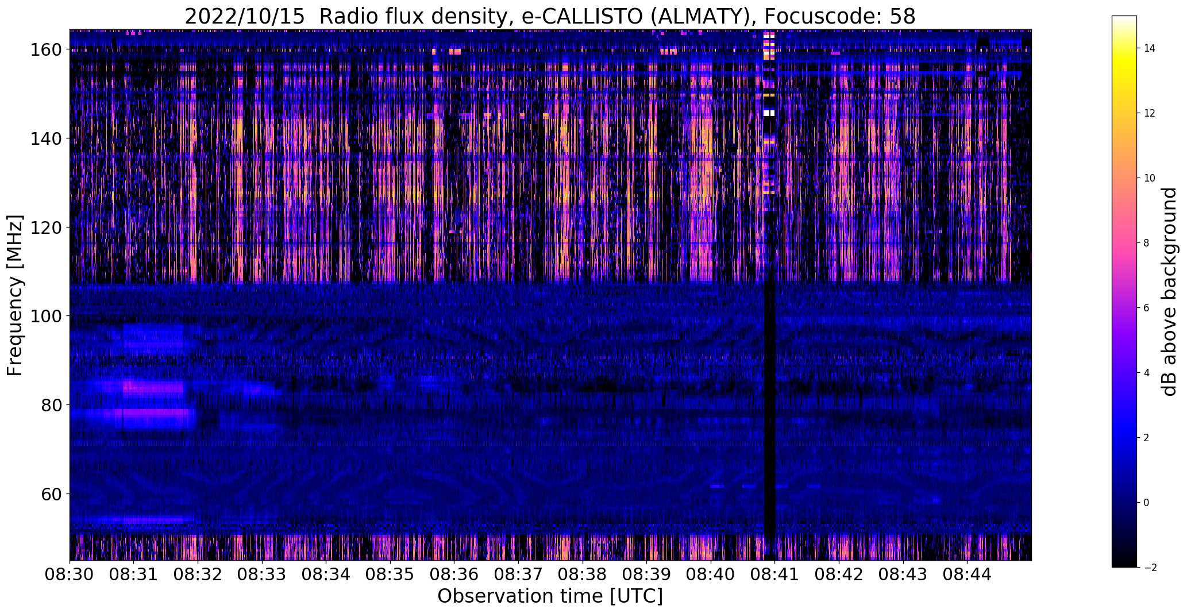1187x613 pixels.
Task: Click the 08:39 time tick label
Action: tap(647, 573)
